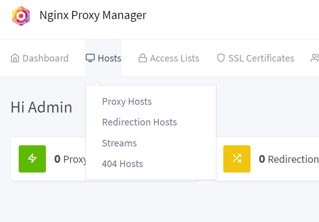Select Proxy Hosts from the Hosts menu
This screenshot has height=222, width=319.
click(127, 102)
